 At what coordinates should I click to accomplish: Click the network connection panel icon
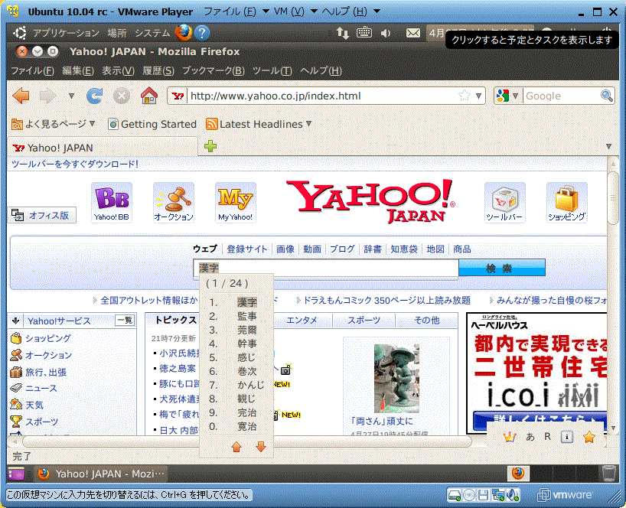pyautogui.click(x=343, y=33)
